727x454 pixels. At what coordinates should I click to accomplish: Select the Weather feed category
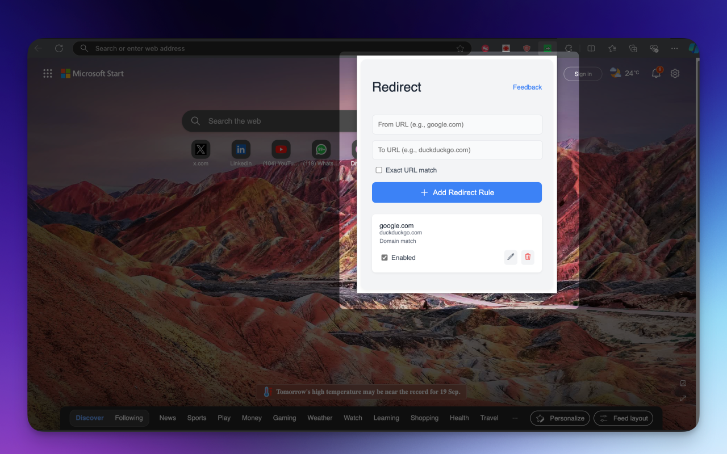pos(320,418)
